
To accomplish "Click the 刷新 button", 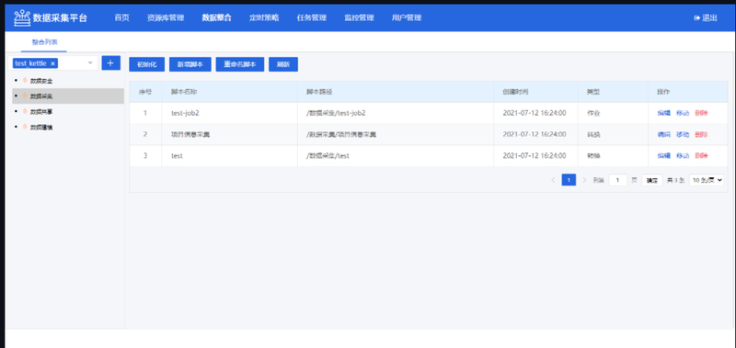I will click(283, 64).
